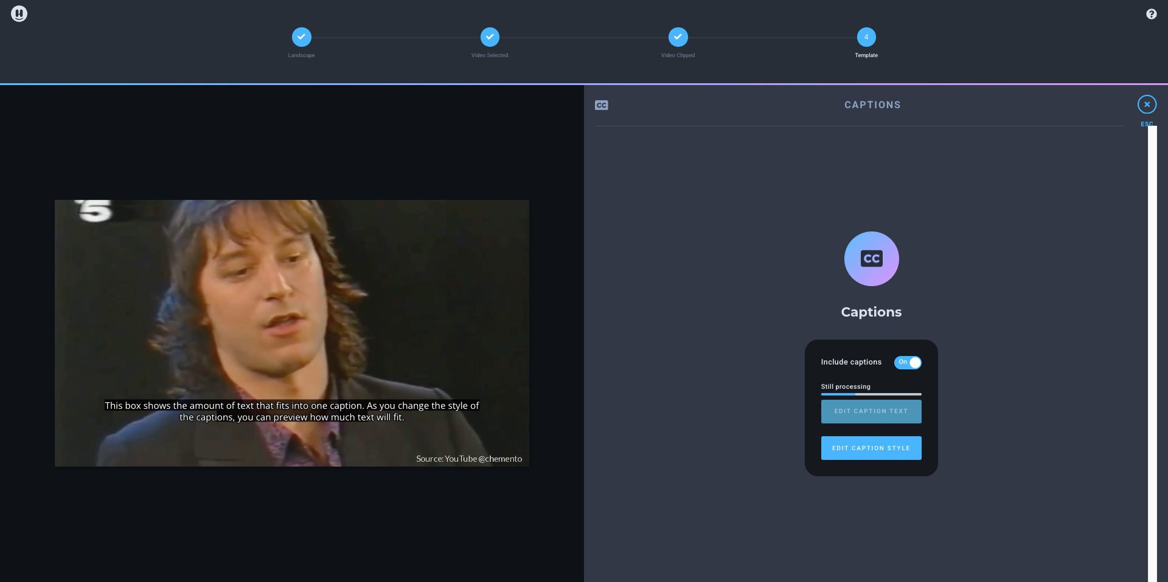Click the captions panel vertical scrollbar
1168x582 pixels.
click(x=1152, y=354)
